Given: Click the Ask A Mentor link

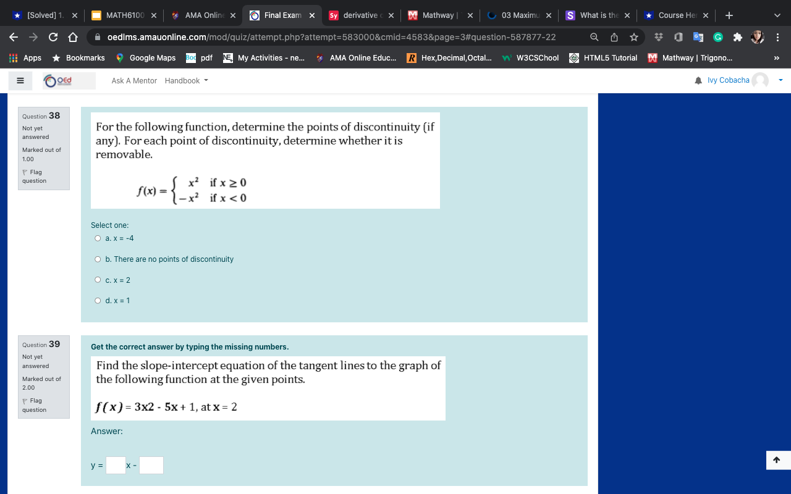Looking at the screenshot, I should click(134, 80).
